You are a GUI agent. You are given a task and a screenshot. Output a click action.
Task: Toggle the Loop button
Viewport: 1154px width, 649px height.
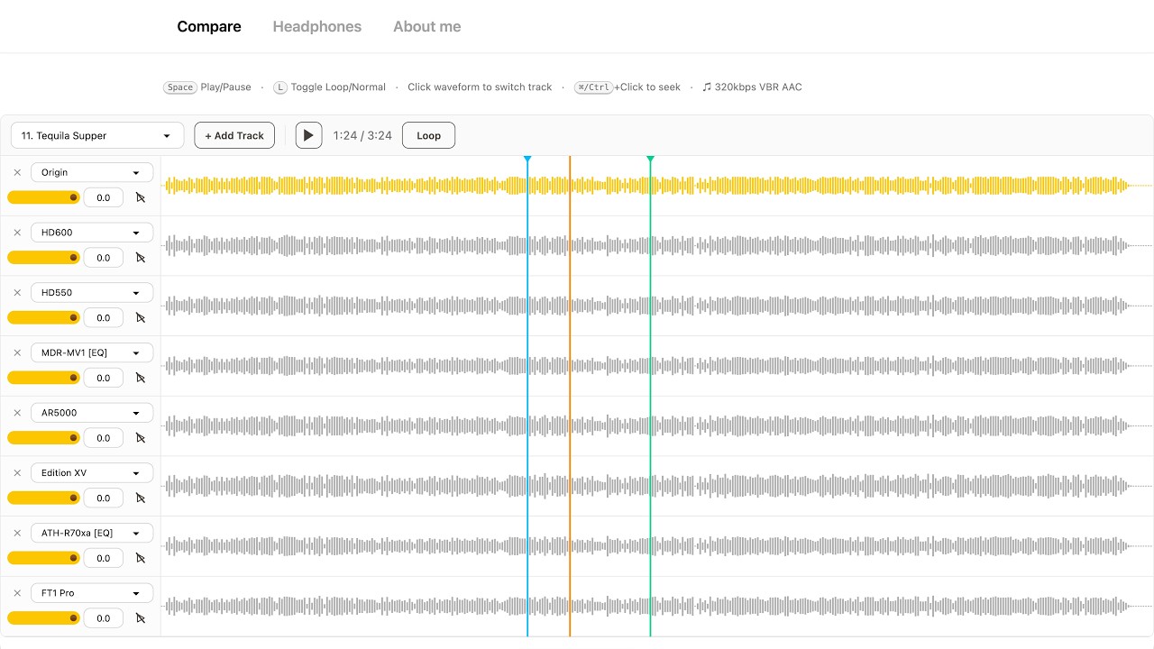point(428,135)
